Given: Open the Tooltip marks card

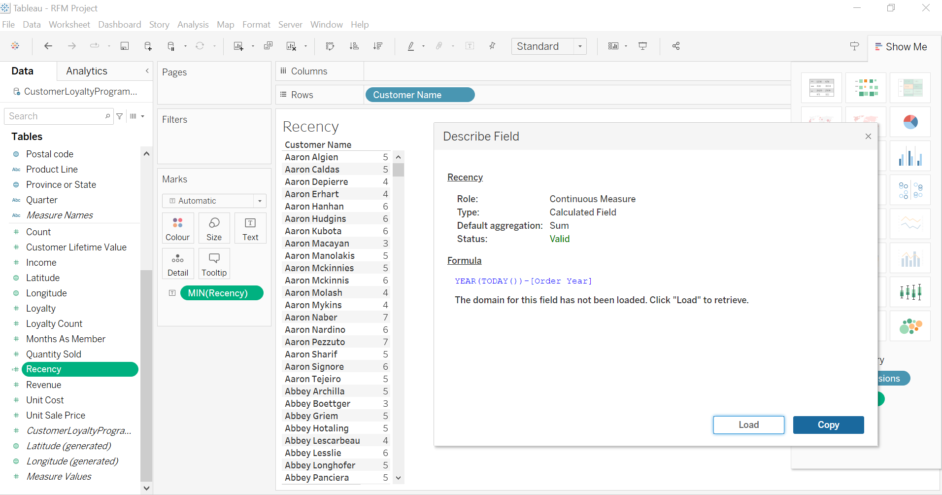Looking at the screenshot, I should (214, 264).
